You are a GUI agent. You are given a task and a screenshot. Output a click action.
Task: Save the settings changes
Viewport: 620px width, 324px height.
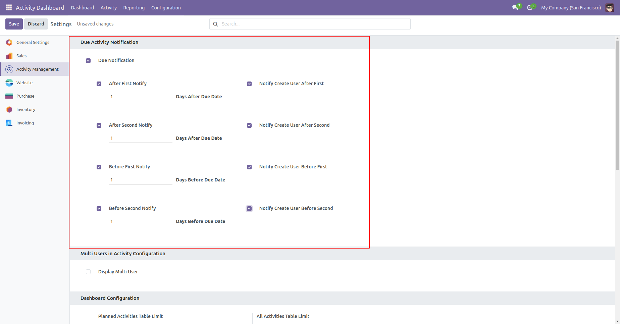coord(14,24)
